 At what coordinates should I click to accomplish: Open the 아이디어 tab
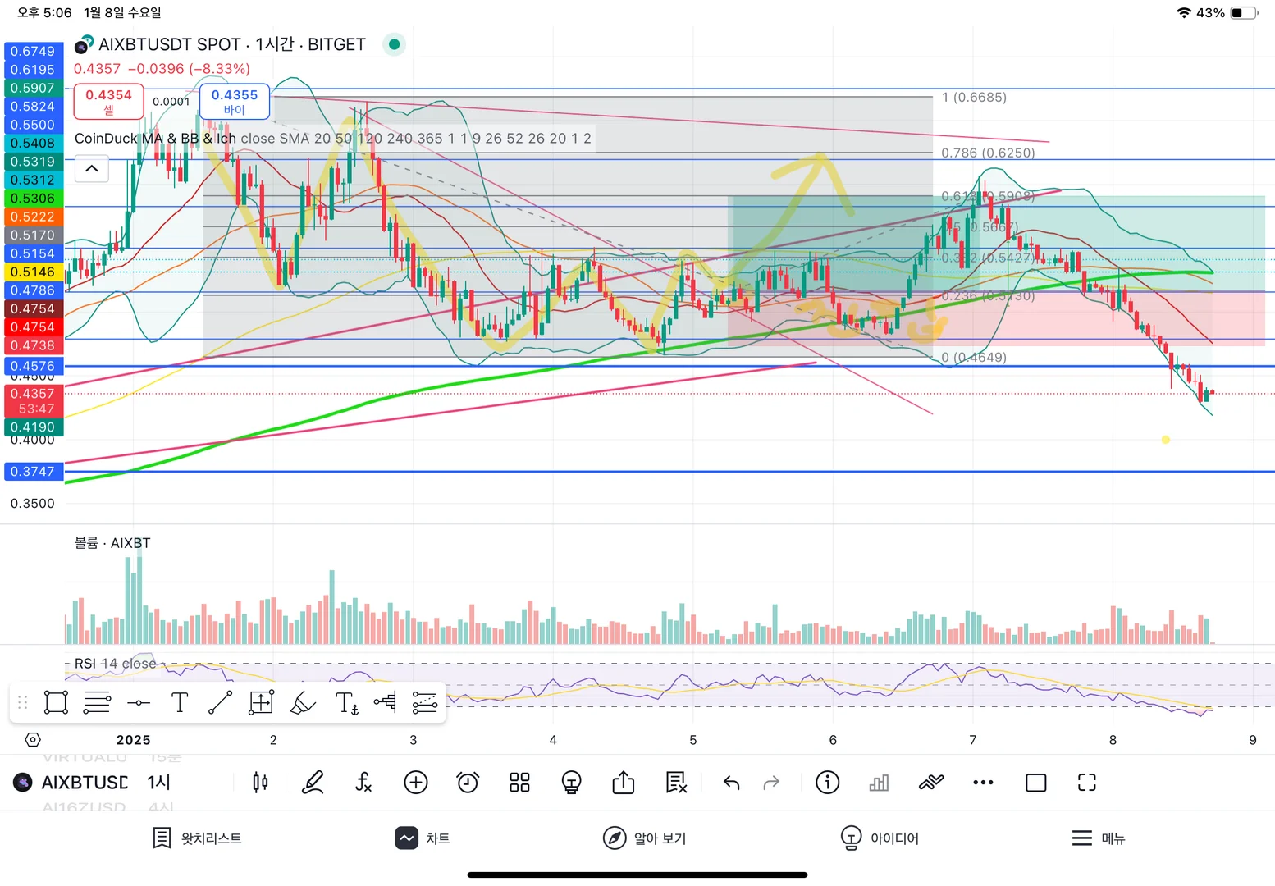coord(880,838)
